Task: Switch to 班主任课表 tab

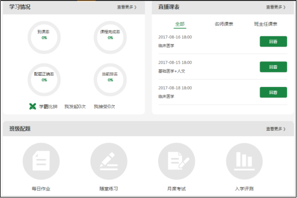Action: click(x=265, y=24)
